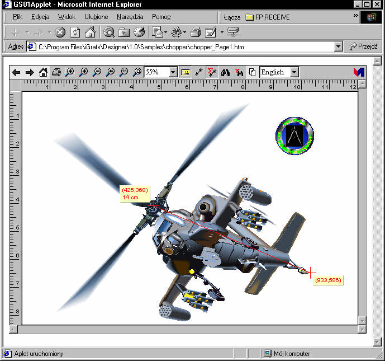The width and height of the screenshot is (385, 361).
Task: Click the binoculars find icon
Action: (x=226, y=72)
